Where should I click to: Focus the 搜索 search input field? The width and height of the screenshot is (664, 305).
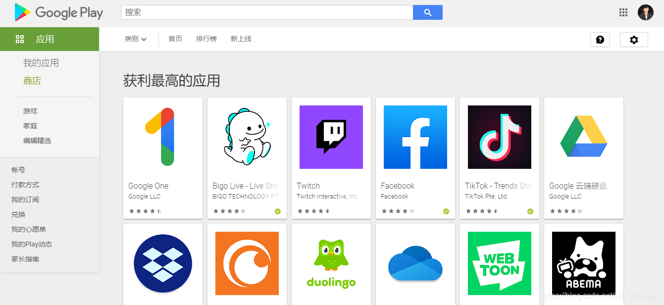pyautogui.click(x=267, y=12)
